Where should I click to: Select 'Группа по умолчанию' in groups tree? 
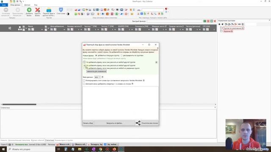coord(233,28)
